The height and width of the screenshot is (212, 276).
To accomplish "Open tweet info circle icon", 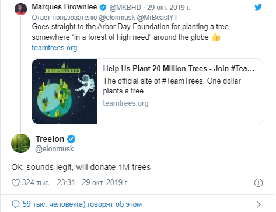I will 258,183.
